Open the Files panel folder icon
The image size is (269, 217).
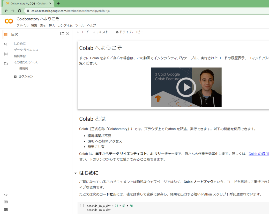(5, 62)
